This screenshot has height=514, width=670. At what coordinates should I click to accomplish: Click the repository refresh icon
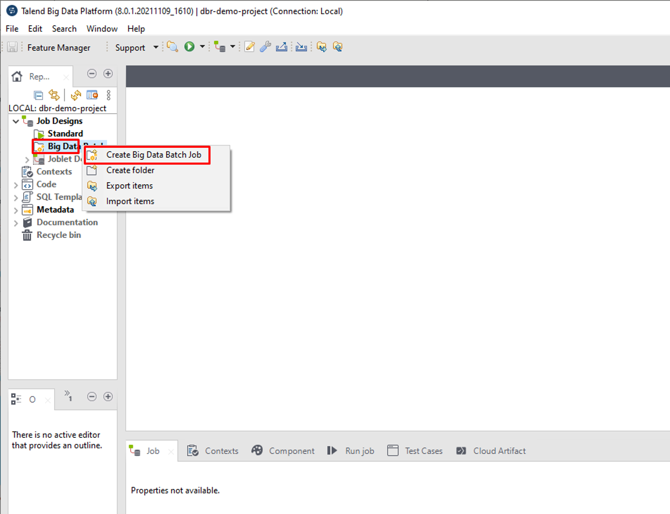click(x=76, y=95)
